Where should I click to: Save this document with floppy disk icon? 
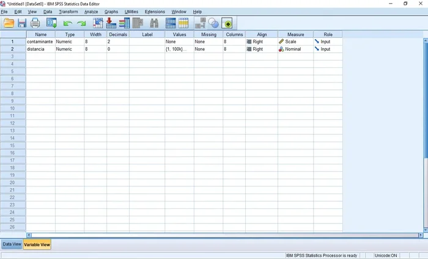pyautogui.click(x=22, y=23)
